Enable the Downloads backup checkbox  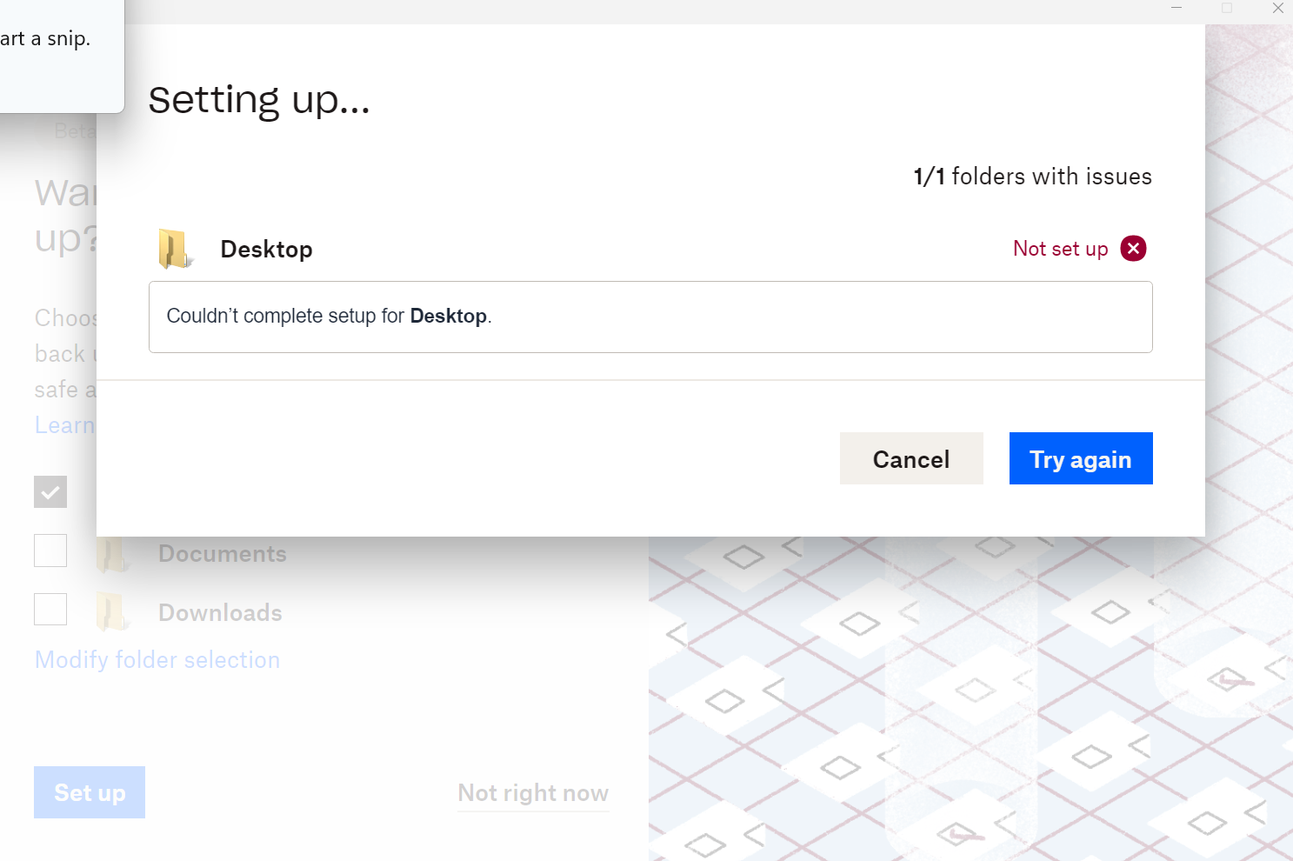(50, 609)
